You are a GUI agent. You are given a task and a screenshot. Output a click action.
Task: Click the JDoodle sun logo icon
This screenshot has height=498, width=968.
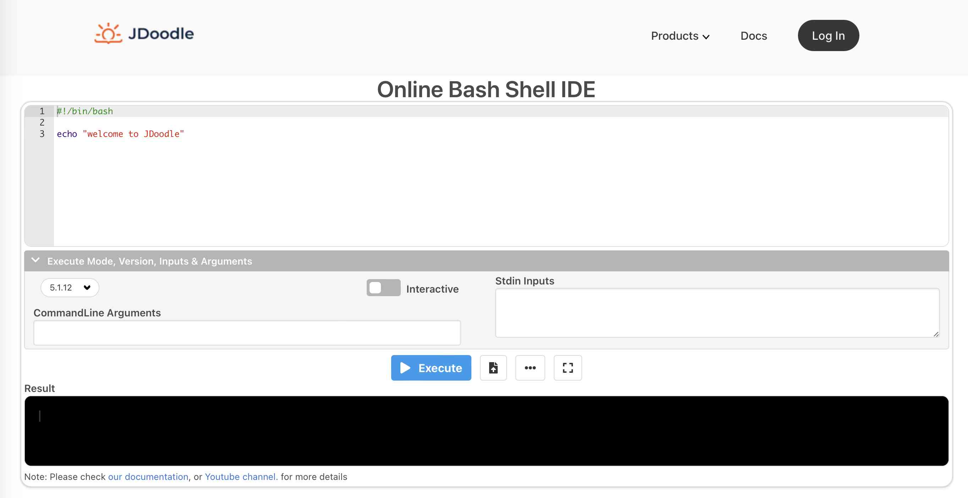tap(108, 33)
